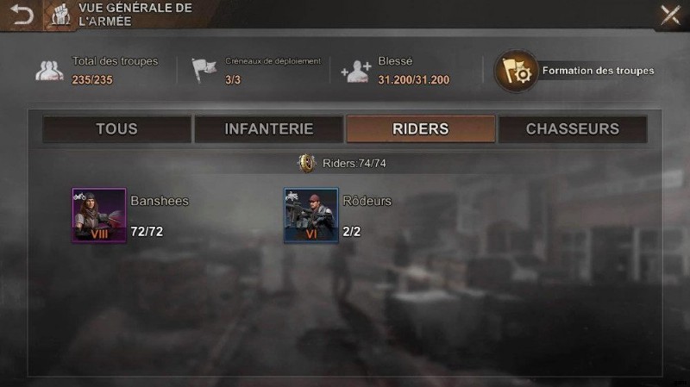Screen dimensions: 690x387
Task: Click the deployment slots flag icon
Action: click(x=204, y=70)
